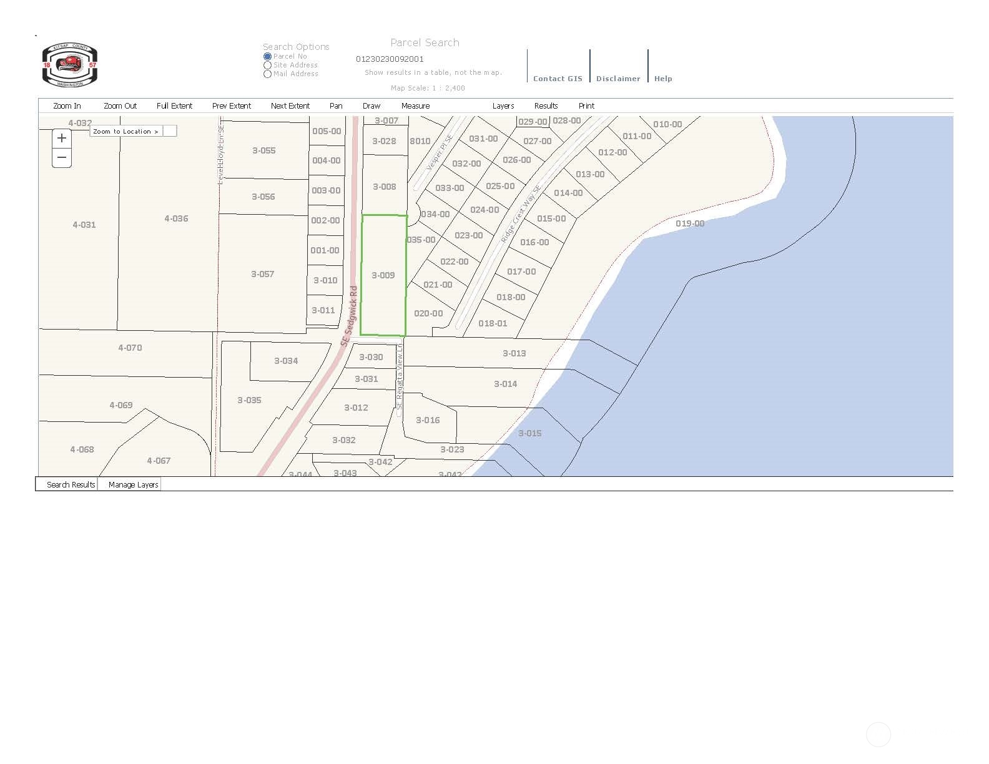This screenshot has height=764, width=989.
Task: Click Full Extent in the toolbar
Action: click(x=174, y=106)
